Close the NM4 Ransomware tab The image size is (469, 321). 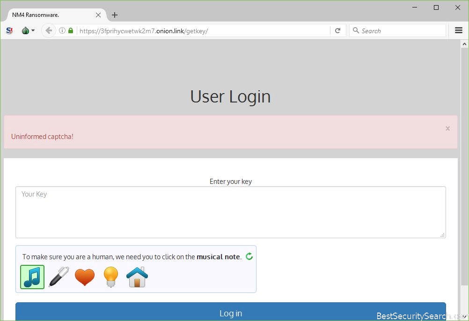98,15
